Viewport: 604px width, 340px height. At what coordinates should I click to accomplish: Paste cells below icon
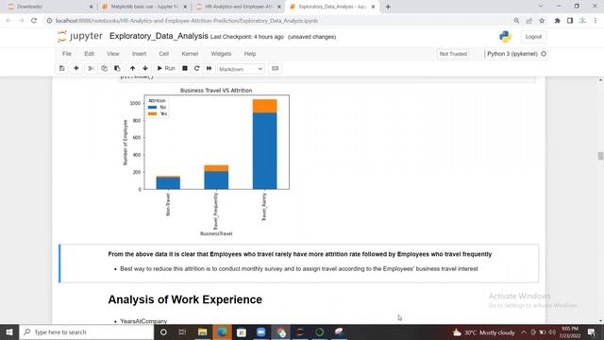pyautogui.click(x=117, y=69)
